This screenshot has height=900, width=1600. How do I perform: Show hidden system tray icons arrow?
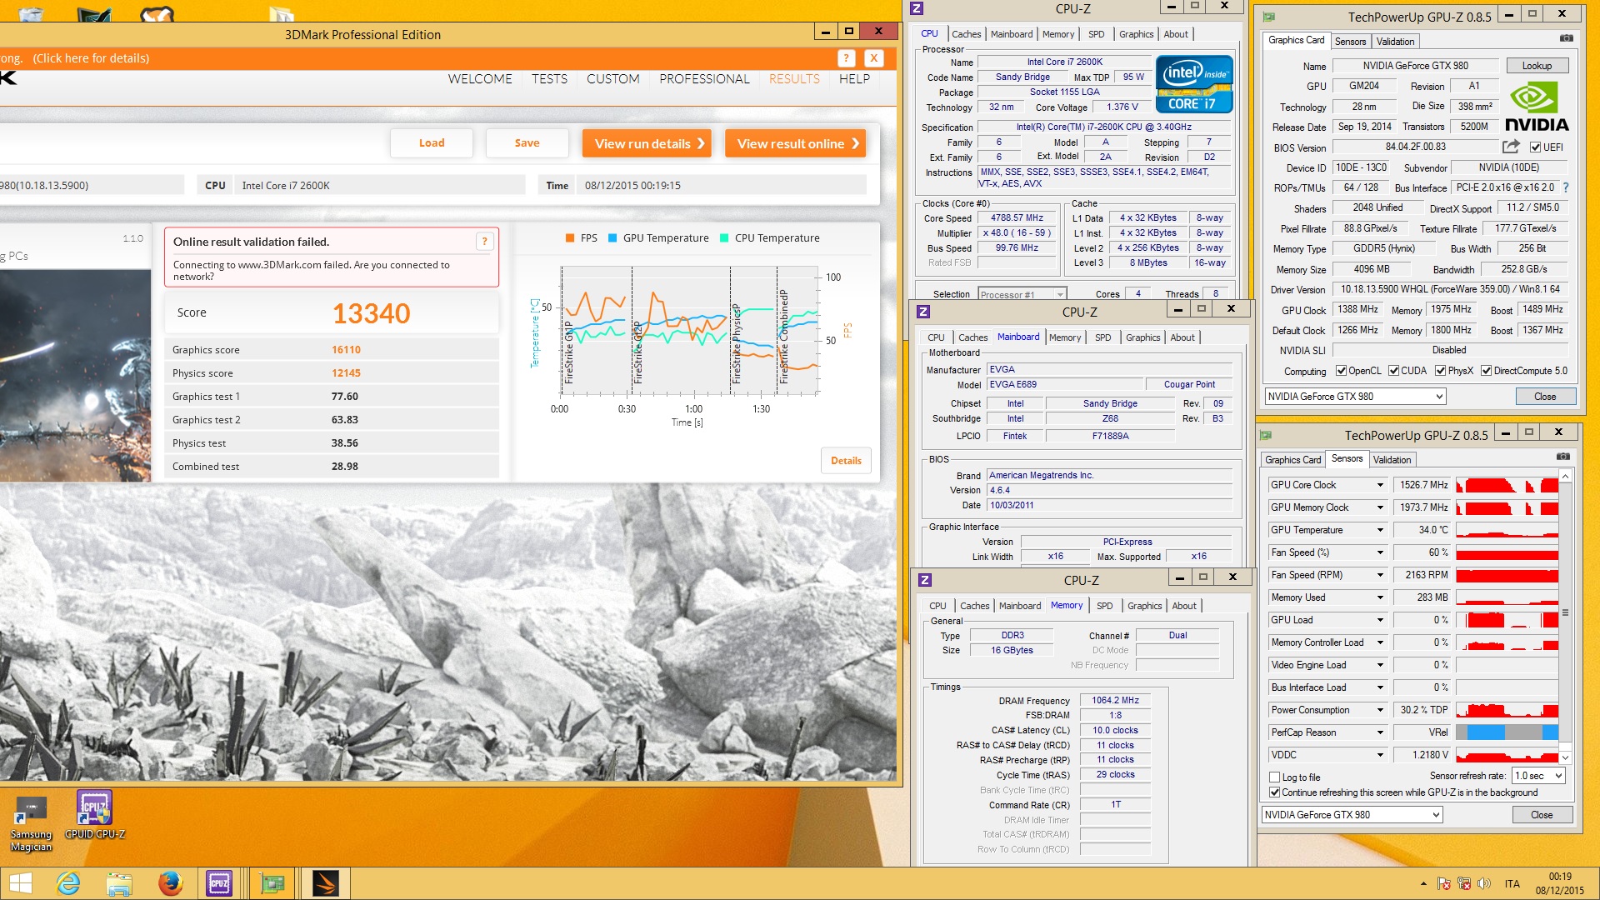tap(1423, 883)
